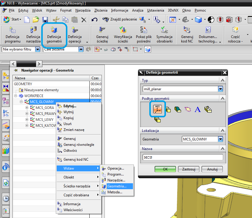252x218 pixels.
Task: Click the Definicja operacji toolbar icon
Action: click(75, 35)
